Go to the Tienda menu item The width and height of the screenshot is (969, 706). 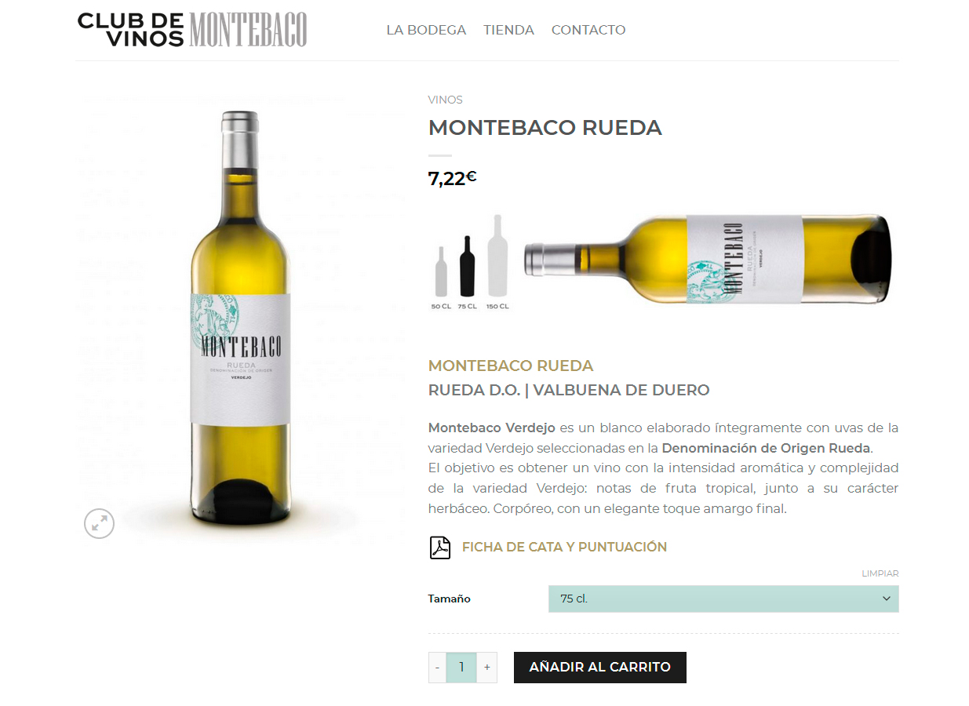(x=508, y=30)
